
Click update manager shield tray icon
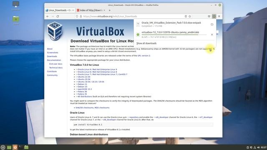[251, 147]
